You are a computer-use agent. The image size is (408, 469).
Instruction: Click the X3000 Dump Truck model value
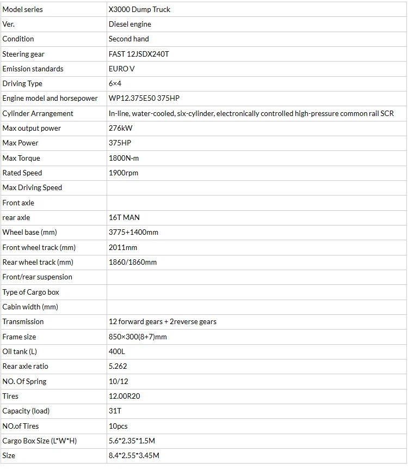pyautogui.click(x=139, y=9)
